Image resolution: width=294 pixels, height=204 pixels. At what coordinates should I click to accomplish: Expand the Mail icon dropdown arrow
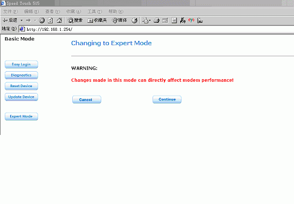150,20
